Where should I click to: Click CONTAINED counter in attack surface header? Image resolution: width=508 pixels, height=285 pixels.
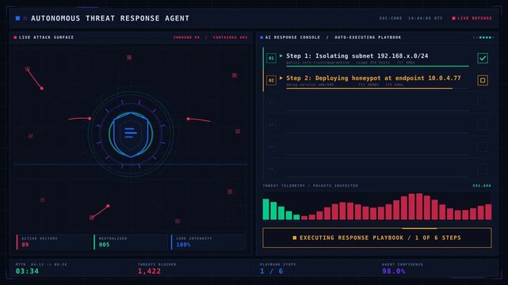(x=230, y=37)
